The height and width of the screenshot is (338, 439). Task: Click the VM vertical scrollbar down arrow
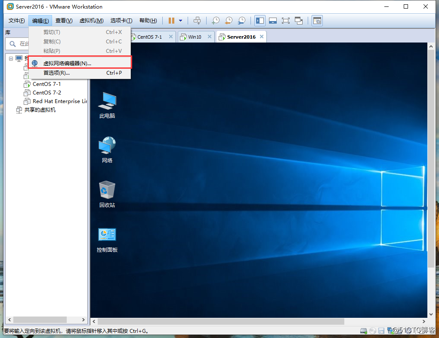pos(431,314)
